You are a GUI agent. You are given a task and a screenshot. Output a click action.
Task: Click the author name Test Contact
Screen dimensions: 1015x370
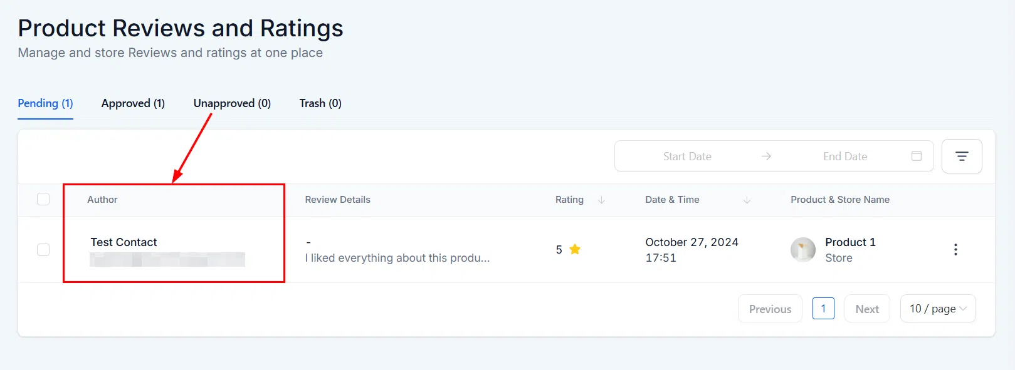point(124,242)
